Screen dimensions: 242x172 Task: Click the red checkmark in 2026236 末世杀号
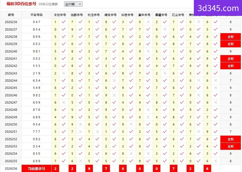pos(63,22)
